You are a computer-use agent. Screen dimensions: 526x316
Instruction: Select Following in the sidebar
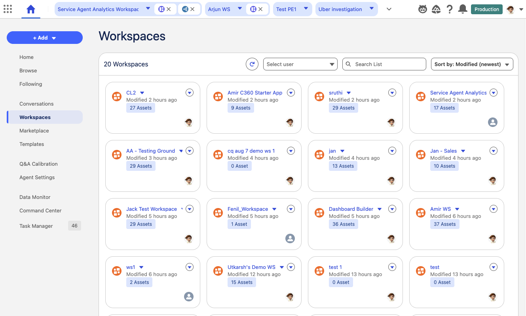click(x=30, y=84)
